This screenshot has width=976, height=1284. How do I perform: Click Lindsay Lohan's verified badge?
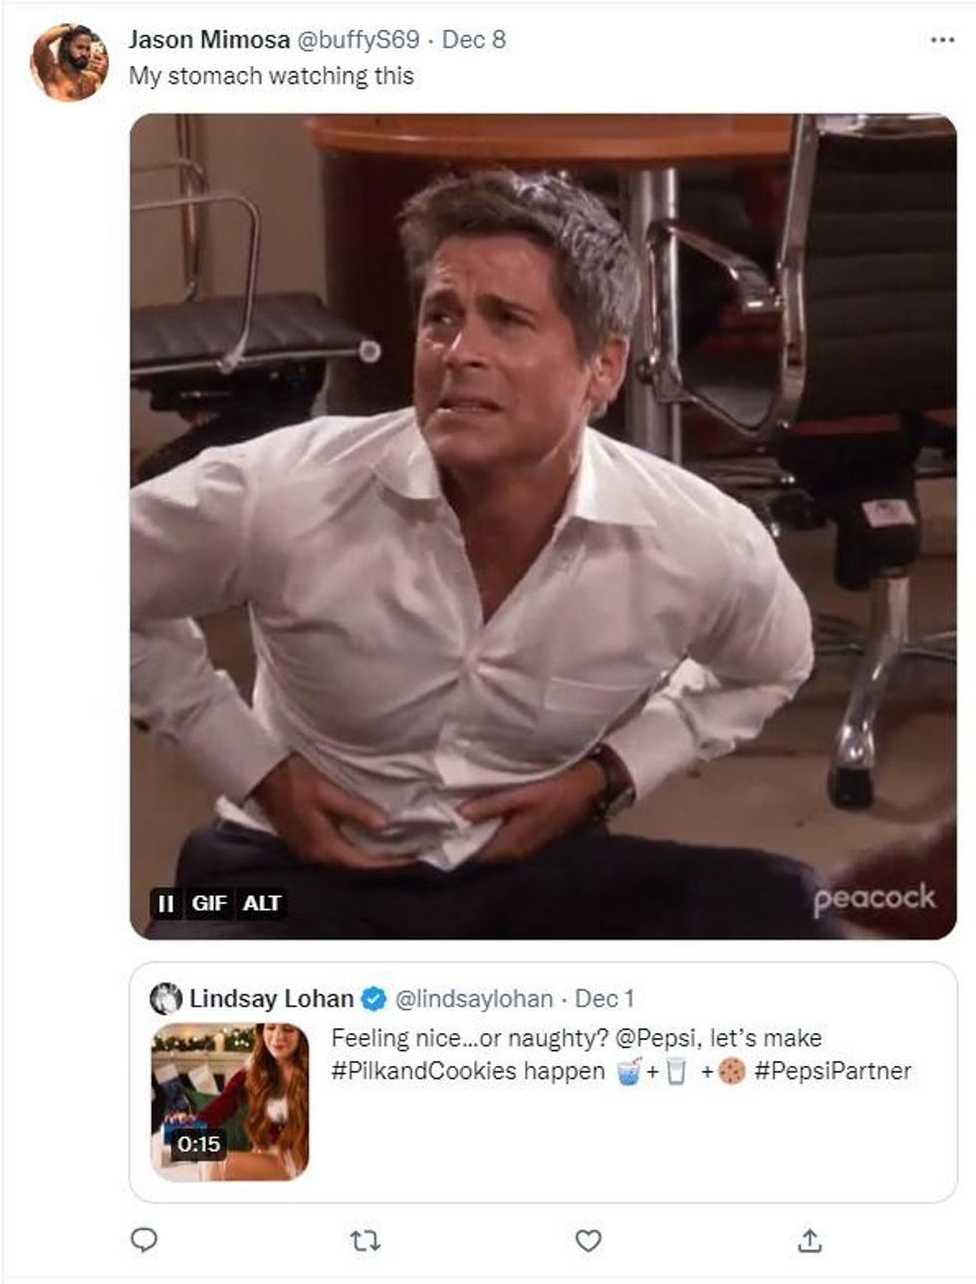(x=373, y=998)
